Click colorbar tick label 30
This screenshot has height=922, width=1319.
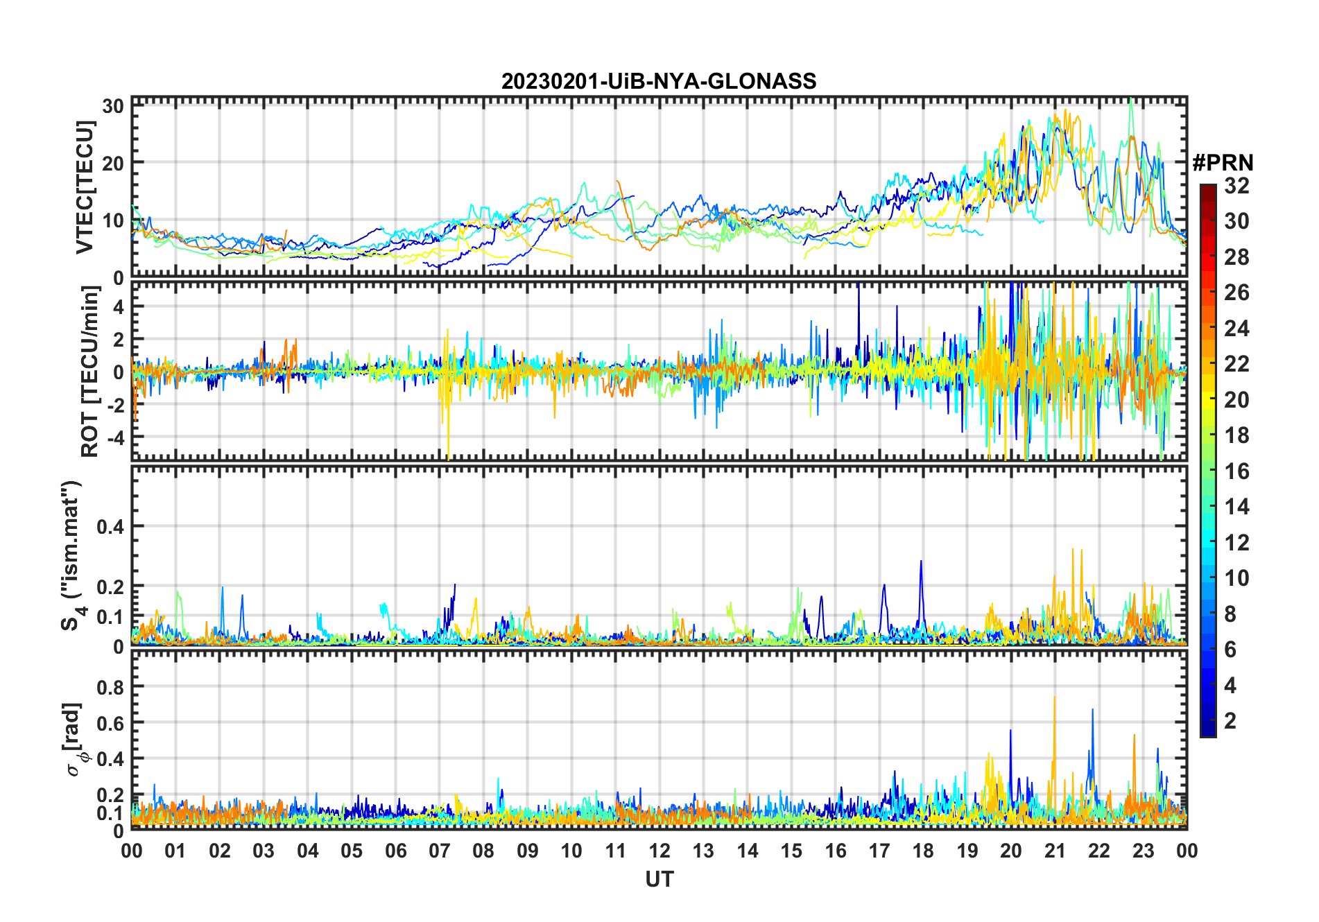(1236, 221)
